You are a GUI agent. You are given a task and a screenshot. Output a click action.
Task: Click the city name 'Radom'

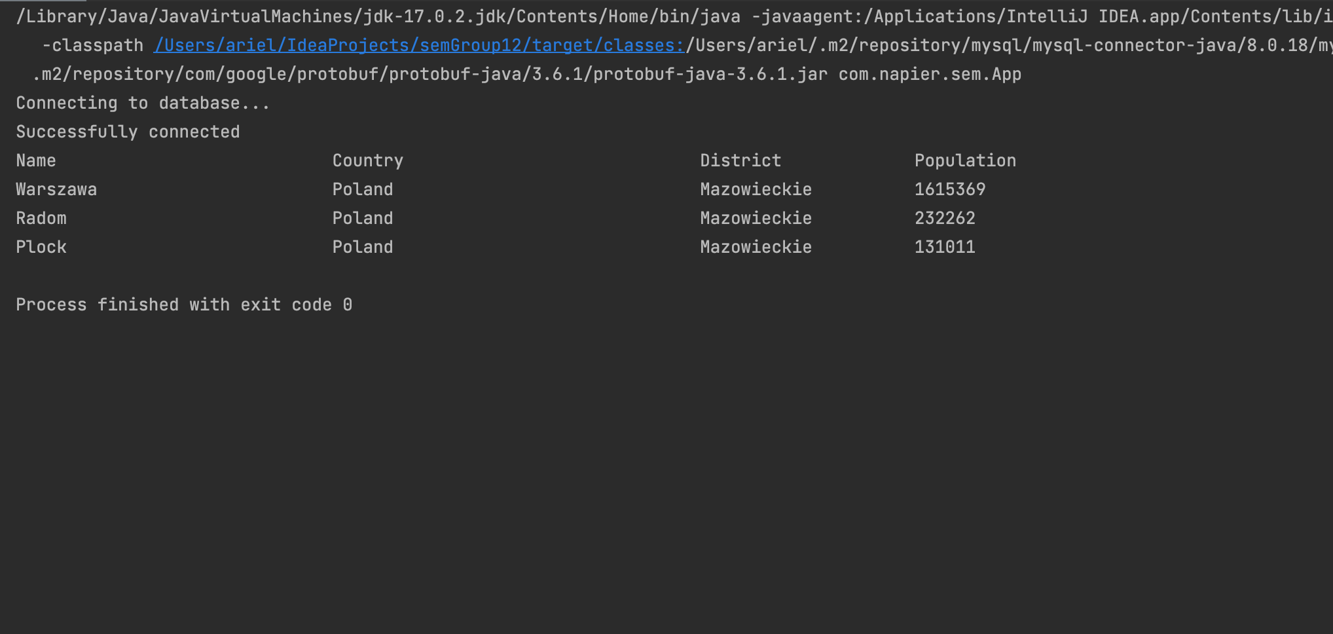41,218
